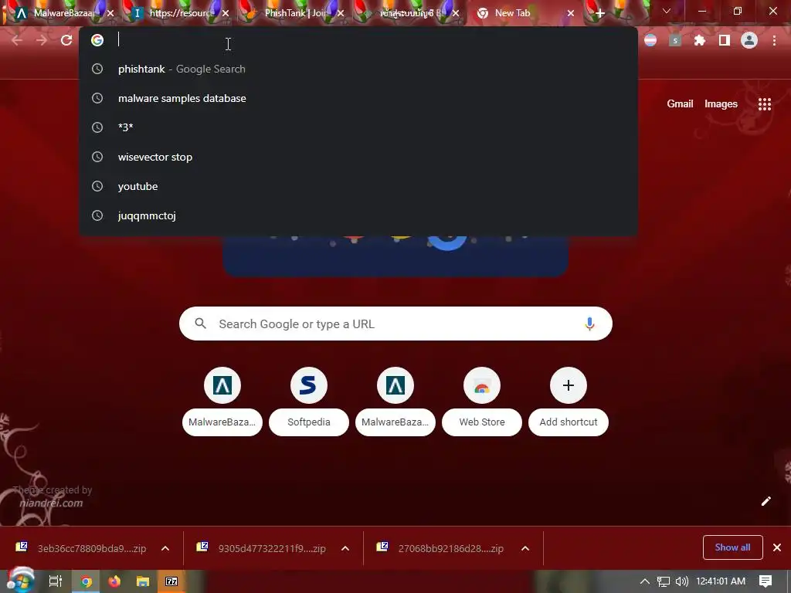Open the Web Store shortcut
Viewport: 791px width, 593px height.
482,402
